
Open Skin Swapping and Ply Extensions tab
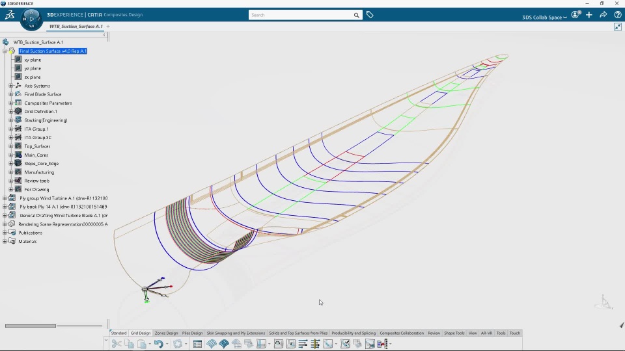pyautogui.click(x=236, y=333)
